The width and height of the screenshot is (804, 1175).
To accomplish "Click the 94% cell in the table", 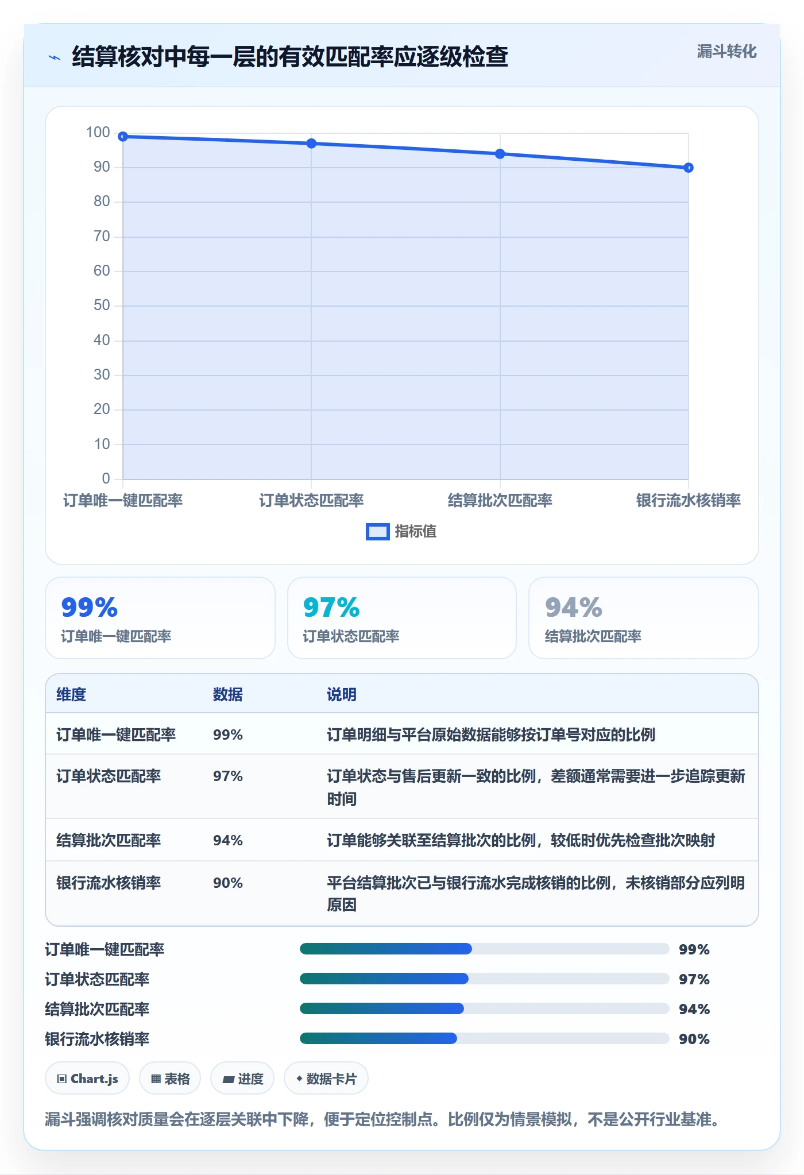I will pos(228,841).
